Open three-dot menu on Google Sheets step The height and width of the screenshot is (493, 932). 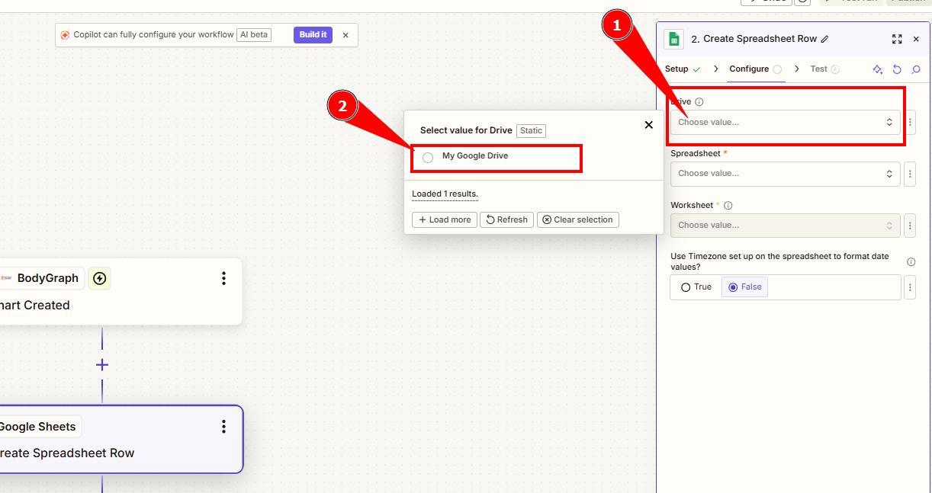point(223,427)
